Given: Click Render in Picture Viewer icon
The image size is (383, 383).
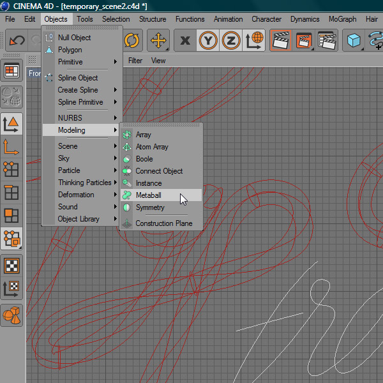Looking at the screenshot, I should click(x=304, y=40).
